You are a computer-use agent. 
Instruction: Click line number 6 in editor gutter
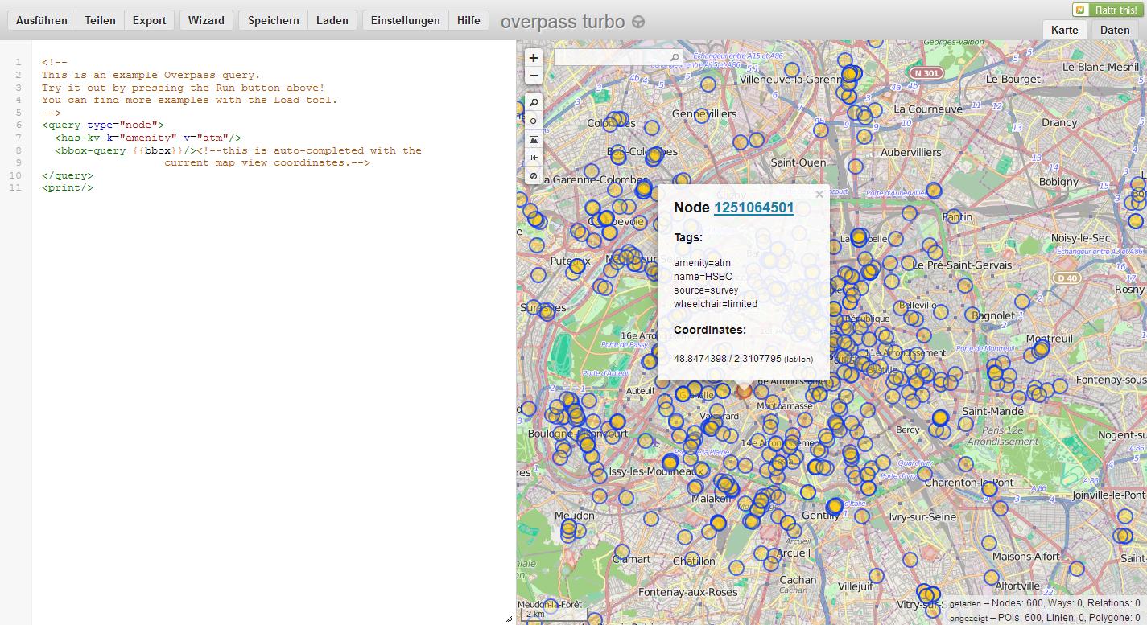click(18, 125)
